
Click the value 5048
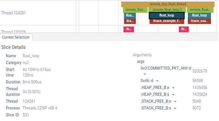(x=197, y=101)
